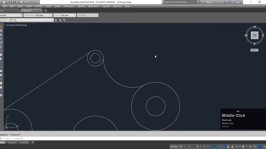Select the Array tool in left toolbar

(x=1, y=43)
